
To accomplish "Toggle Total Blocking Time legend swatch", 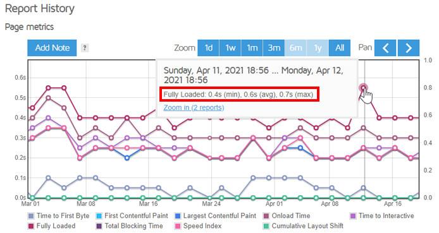I will (x=99, y=226).
